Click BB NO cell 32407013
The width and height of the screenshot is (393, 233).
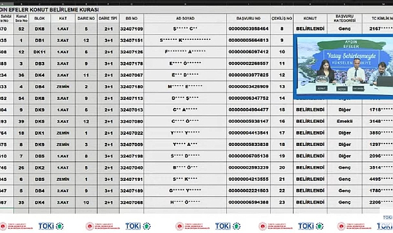tap(132, 110)
